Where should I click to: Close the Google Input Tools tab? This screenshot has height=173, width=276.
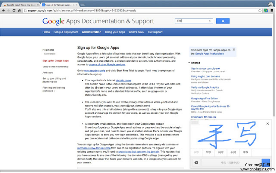(38, 5)
